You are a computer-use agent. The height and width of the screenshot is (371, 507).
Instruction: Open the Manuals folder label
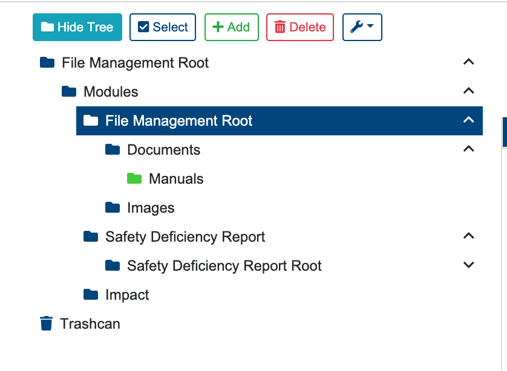pos(176,179)
